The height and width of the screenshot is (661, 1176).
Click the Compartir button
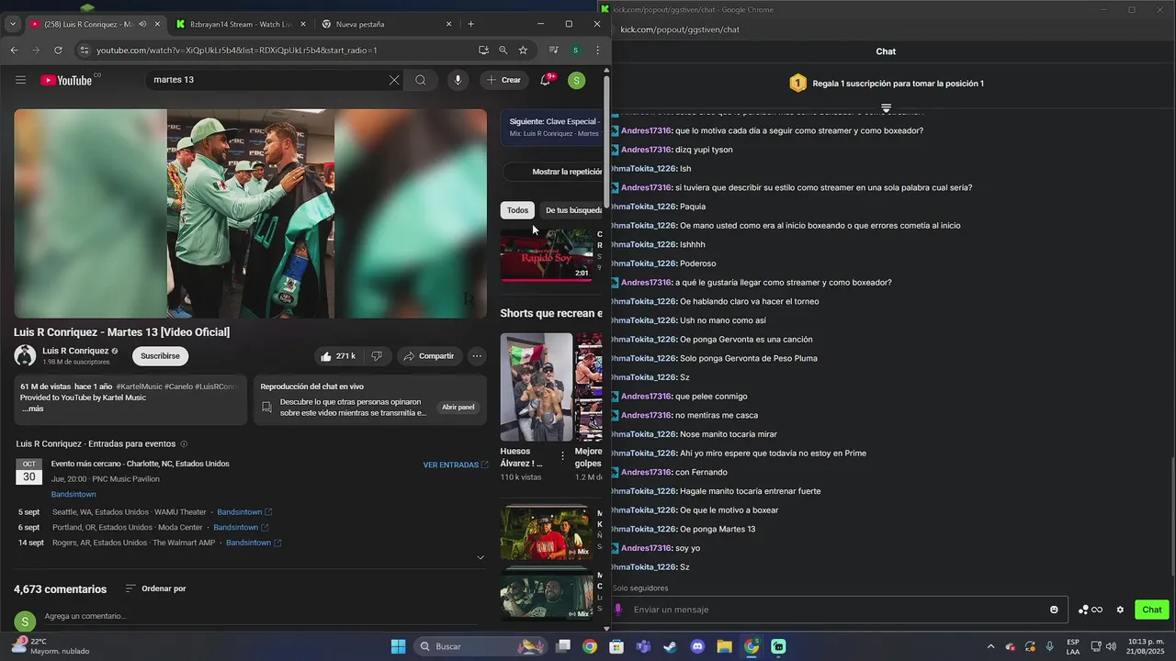pyautogui.click(x=429, y=356)
